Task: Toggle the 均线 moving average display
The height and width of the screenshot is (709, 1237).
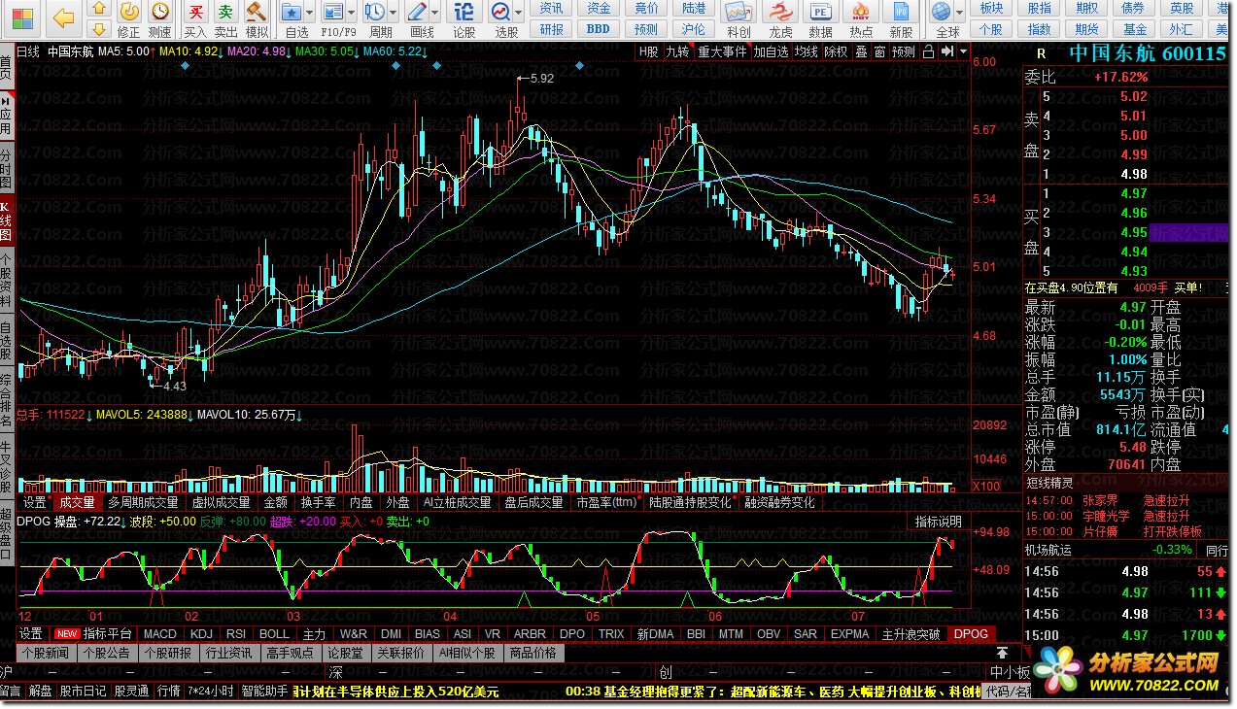Action: coord(806,51)
